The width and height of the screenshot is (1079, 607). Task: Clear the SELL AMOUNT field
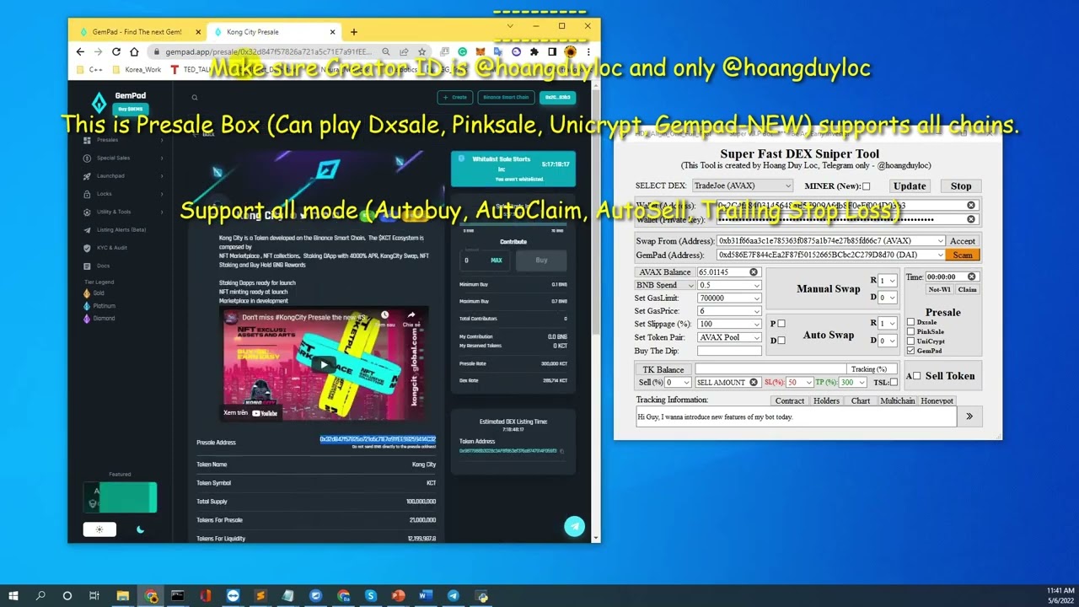pos(754,383)
